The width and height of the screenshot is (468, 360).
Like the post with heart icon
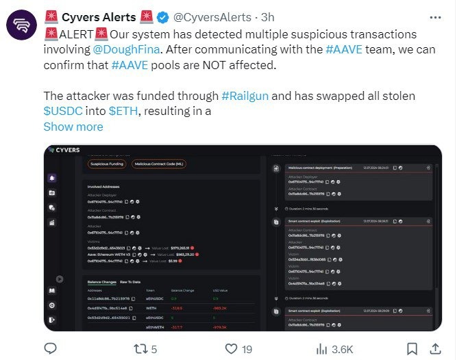pyautogui.click(x=232, y=349)
